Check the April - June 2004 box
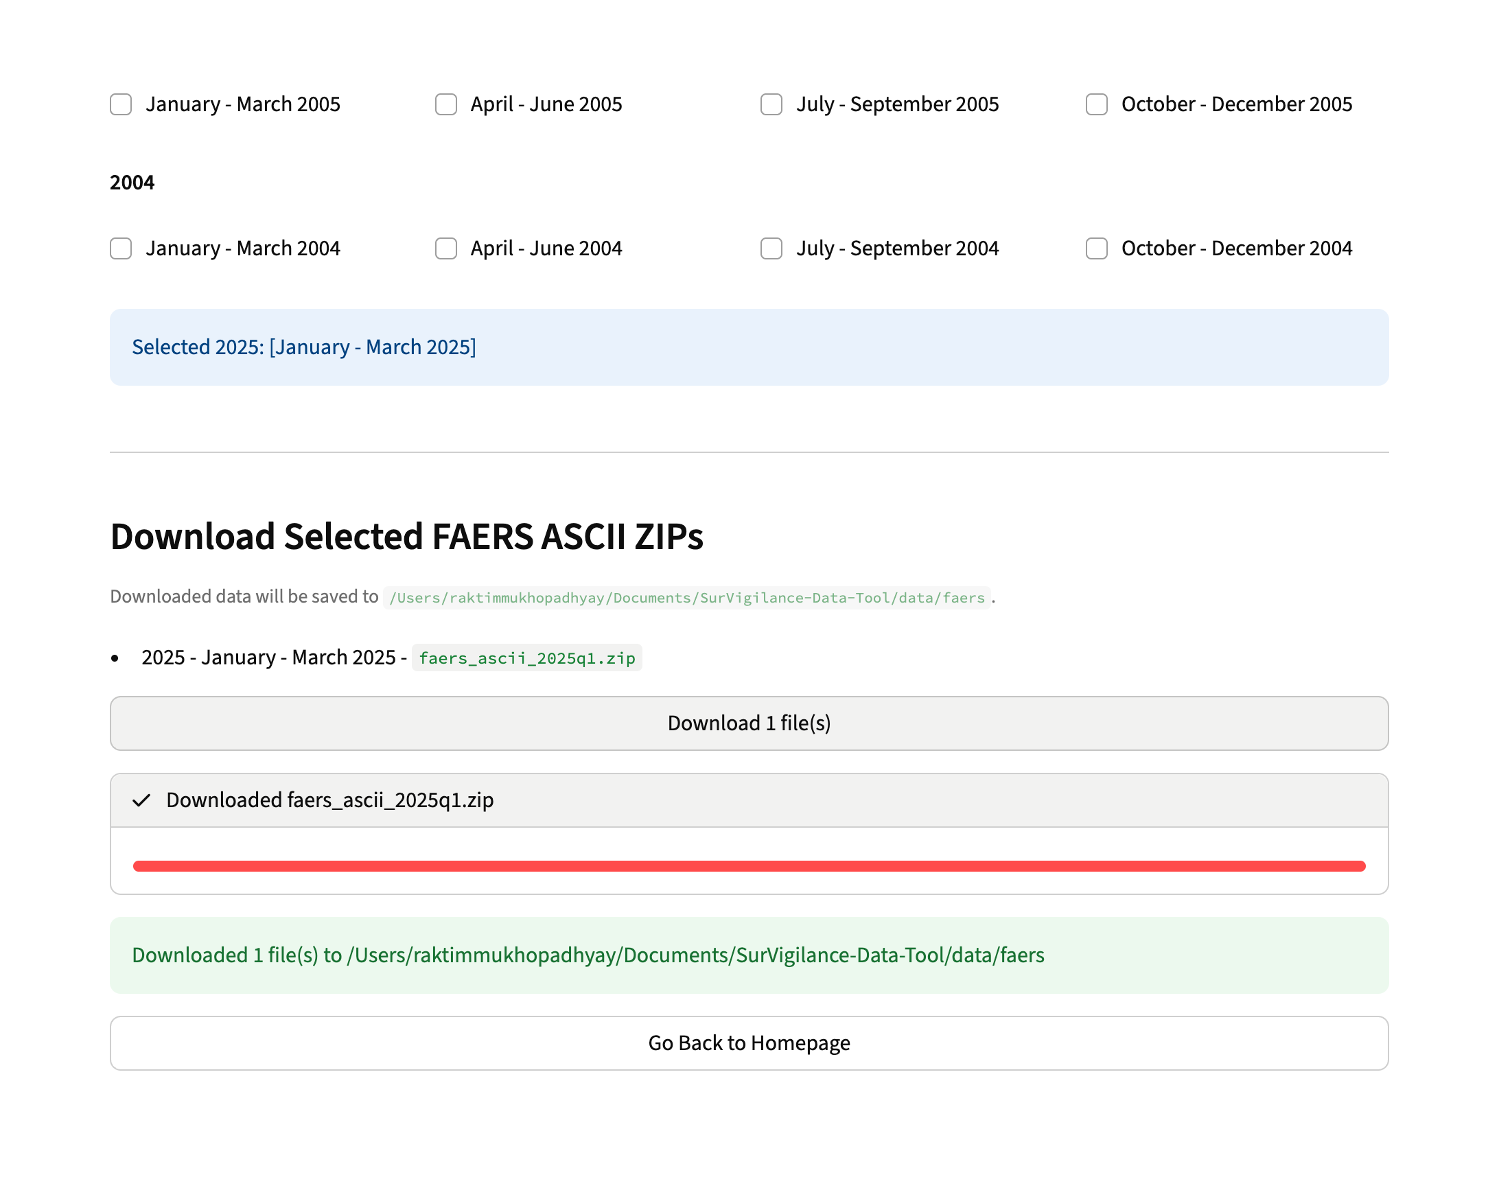Screen dimensions: 1499x1186 (x=445, y=248)
